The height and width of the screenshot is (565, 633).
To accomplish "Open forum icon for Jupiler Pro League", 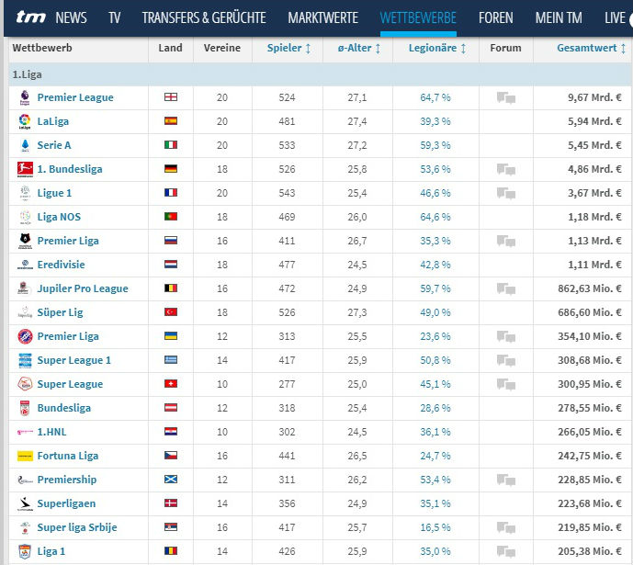I will pyautogui.click(x=505, y=288).
